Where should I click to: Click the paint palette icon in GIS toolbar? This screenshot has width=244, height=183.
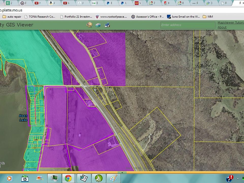pyautogui.click(x=89, y=25)
